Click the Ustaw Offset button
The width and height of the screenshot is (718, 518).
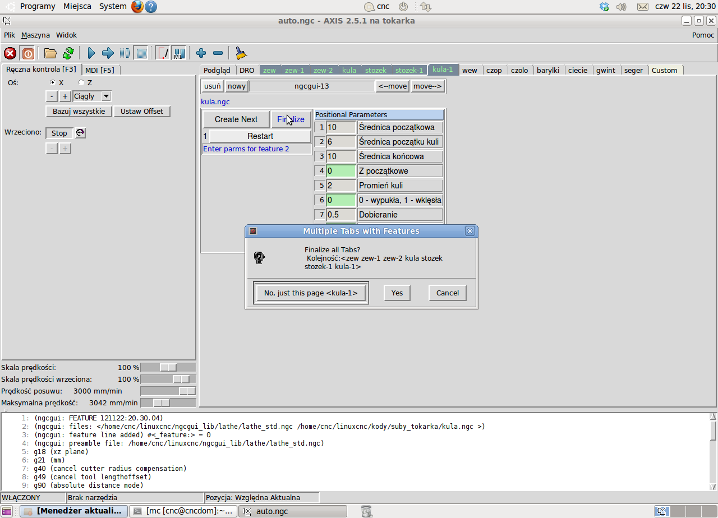[x=142, y=111]
